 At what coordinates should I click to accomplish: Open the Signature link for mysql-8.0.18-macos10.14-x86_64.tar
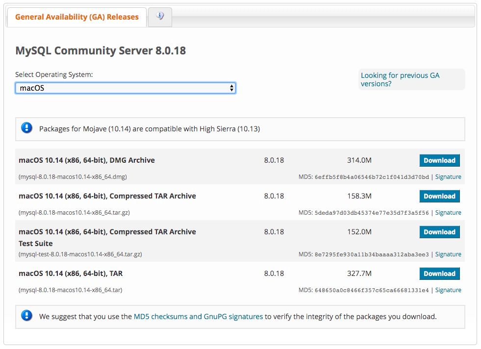[448, 290]
